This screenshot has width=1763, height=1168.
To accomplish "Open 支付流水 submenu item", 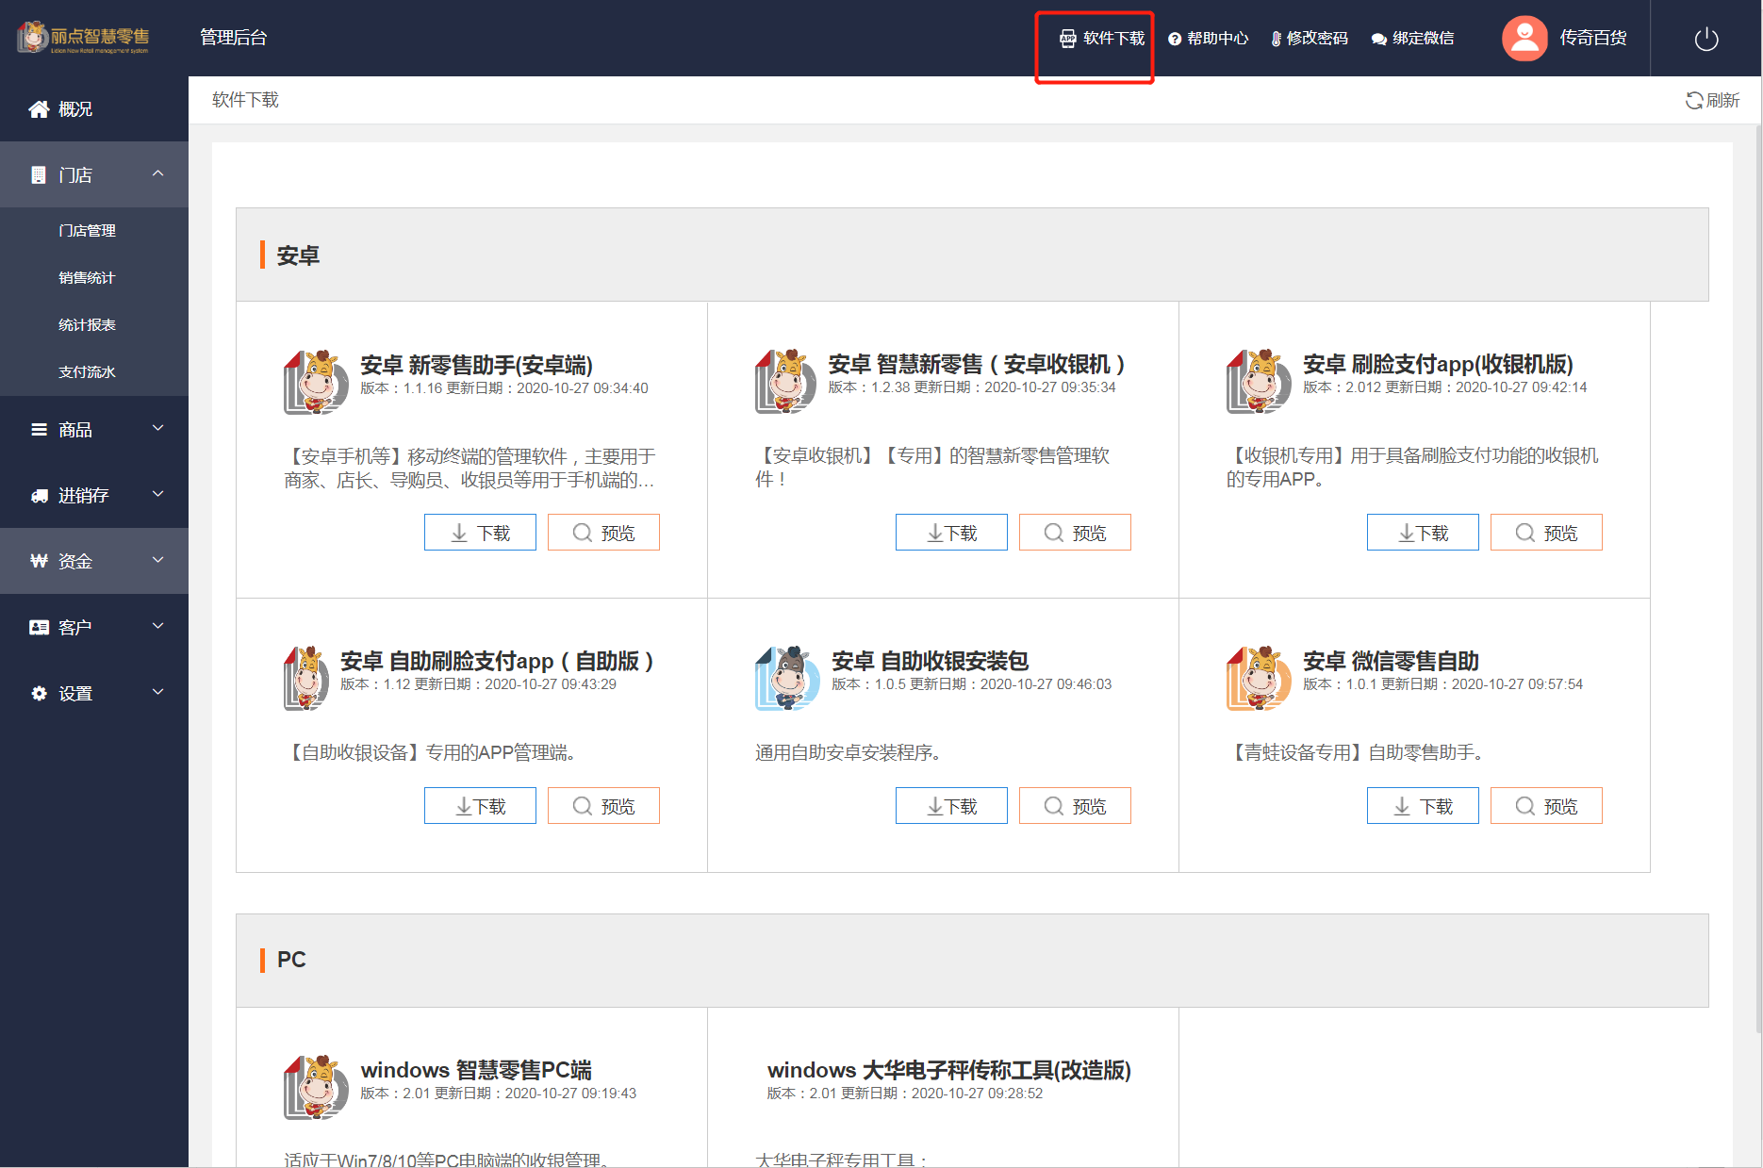I will click(x=87, y=372).
